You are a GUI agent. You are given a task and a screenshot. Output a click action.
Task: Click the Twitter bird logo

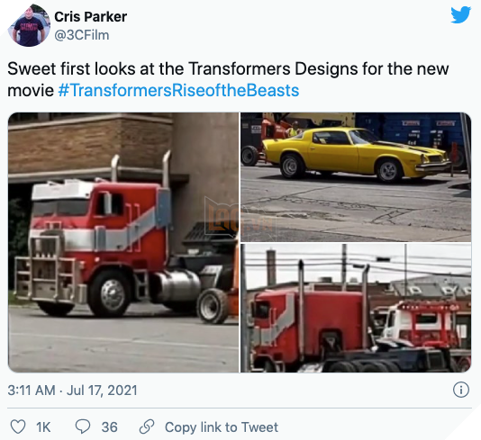(x=461, y=14)
